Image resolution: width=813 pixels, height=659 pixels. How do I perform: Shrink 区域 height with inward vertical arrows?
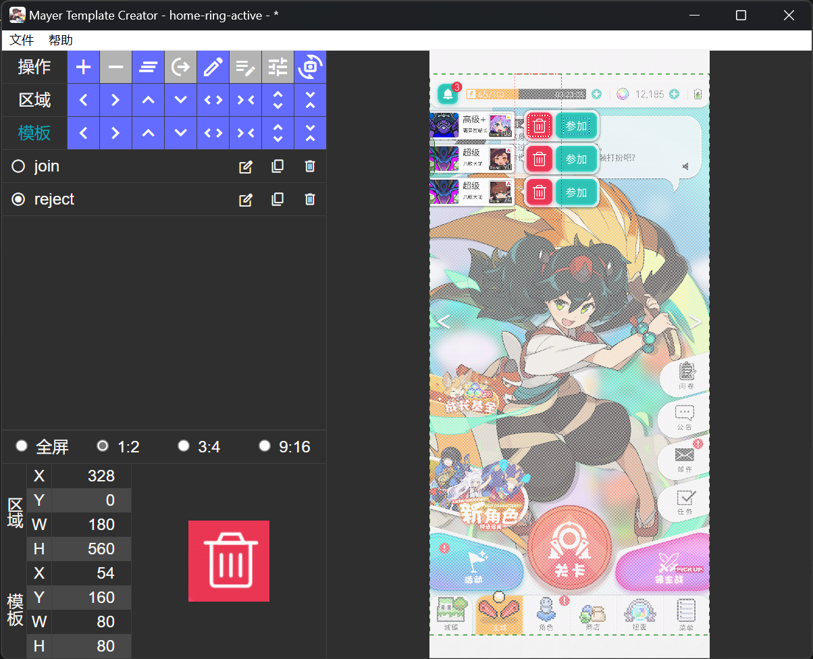311,100
